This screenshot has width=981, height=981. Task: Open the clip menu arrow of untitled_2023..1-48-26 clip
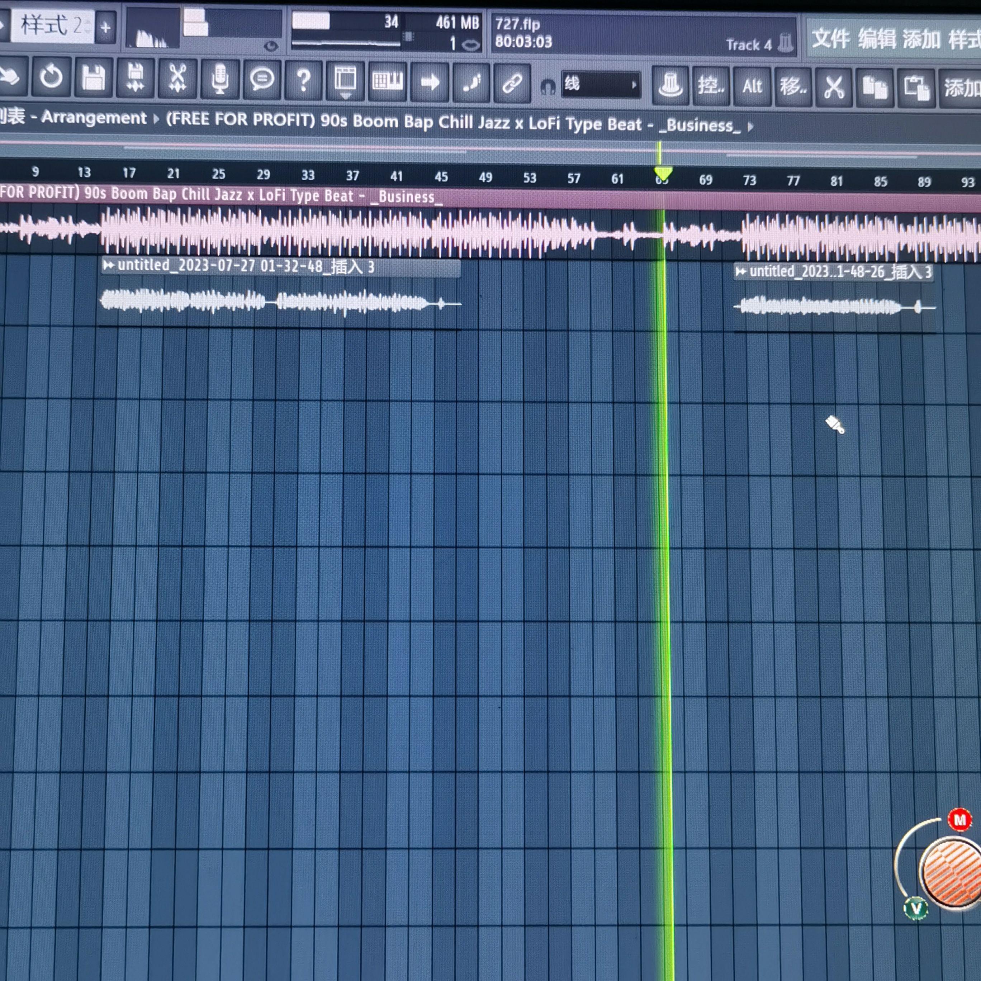(x=741, y=271)
